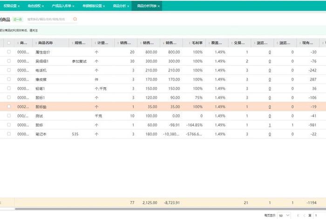Click browse count link in 属性定价 row
This screenshot has width=326, height=219.
(269, 52)
